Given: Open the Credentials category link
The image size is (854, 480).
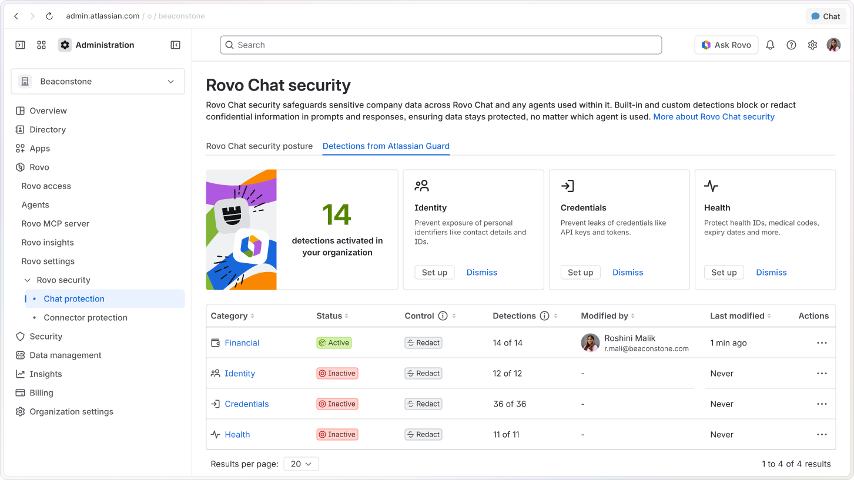Looking at the screenshot, I should pyautogui.click(x=246, y=404).
